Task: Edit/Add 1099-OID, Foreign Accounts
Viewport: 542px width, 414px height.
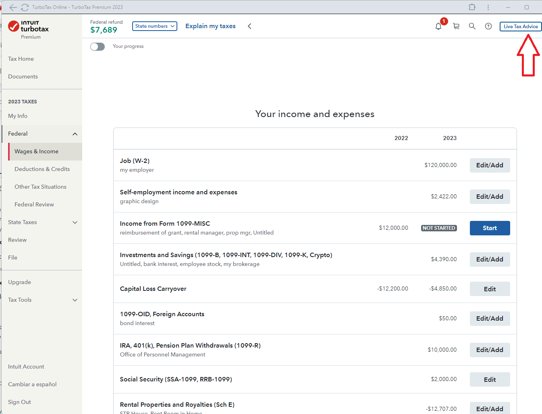Action: click(x=490, y=319)
